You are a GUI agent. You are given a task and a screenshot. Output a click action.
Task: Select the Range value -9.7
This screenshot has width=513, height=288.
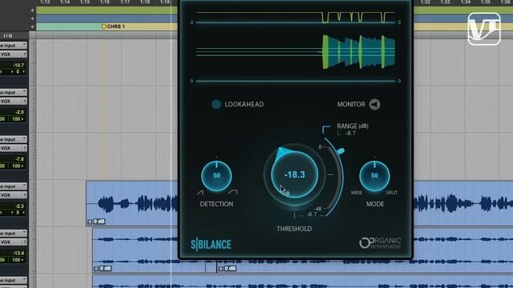(x=350, y=134)
